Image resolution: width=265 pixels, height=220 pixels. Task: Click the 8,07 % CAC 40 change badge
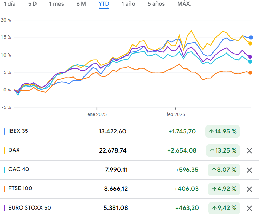pyautogui.click(x=223, y=170)
